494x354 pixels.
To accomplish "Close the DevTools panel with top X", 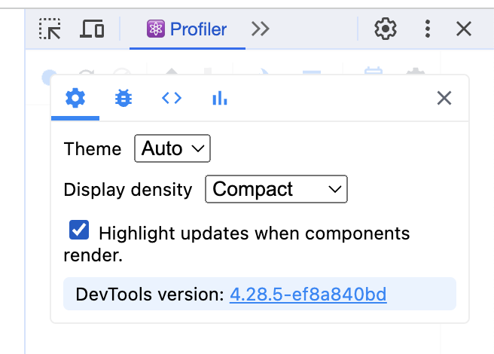I will click(464, 29).
